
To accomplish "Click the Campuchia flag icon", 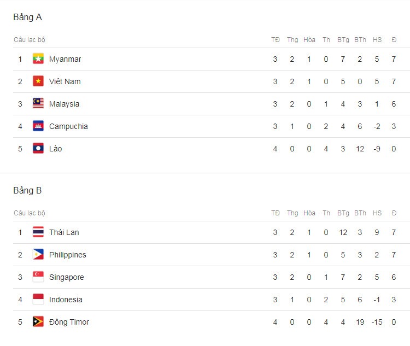I will point(38,126).
